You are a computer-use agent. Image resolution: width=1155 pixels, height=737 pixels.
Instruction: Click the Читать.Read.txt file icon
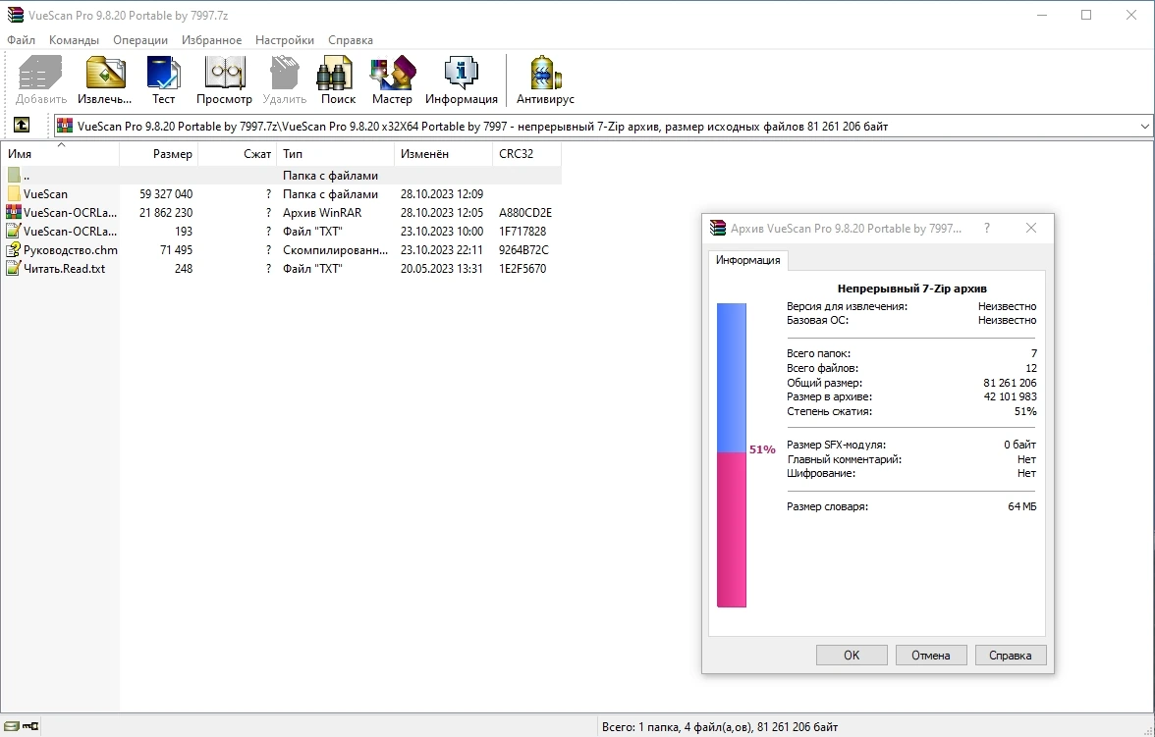coord(14,269)
